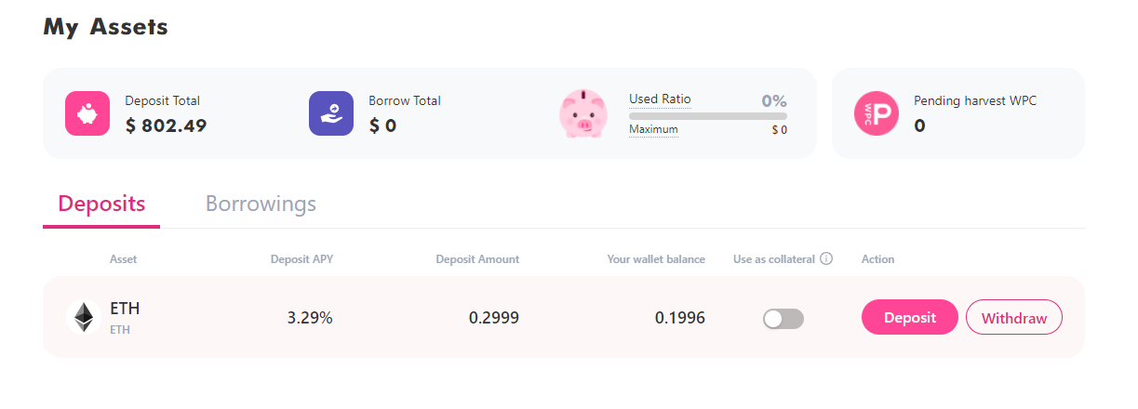The image size is (1138, 409).
Task: Switch to the Borrowings tab
Action: [261, 204]
